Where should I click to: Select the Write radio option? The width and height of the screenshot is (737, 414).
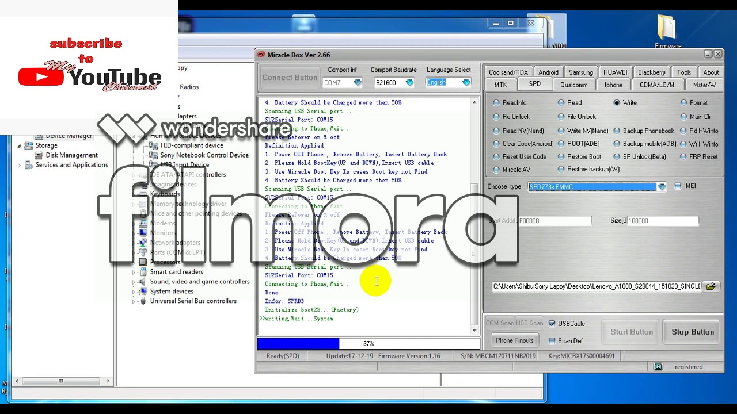tap(617, 103)
